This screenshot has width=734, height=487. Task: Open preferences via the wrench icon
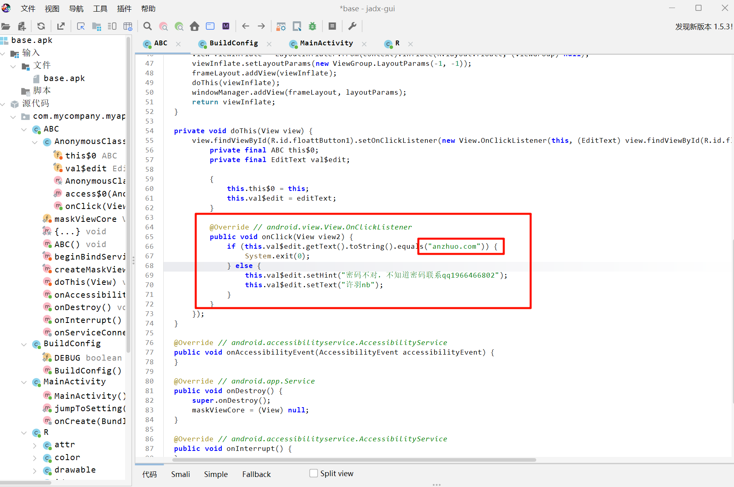click(x=352, y=26)
